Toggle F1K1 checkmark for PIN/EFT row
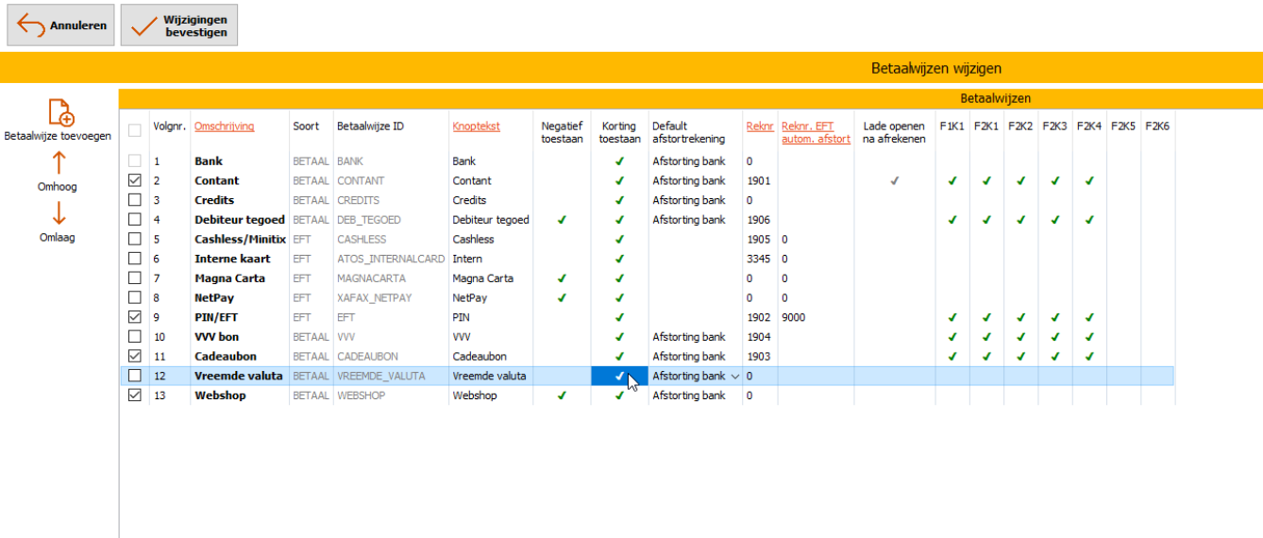1263x538 pixels. coord(951,318)
